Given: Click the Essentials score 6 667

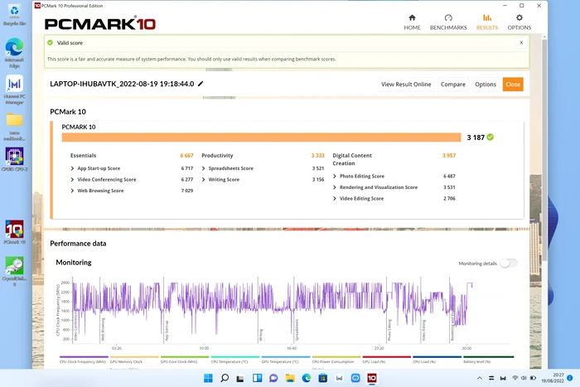Looking at the screenshot, I should click(x=186, y=156).
